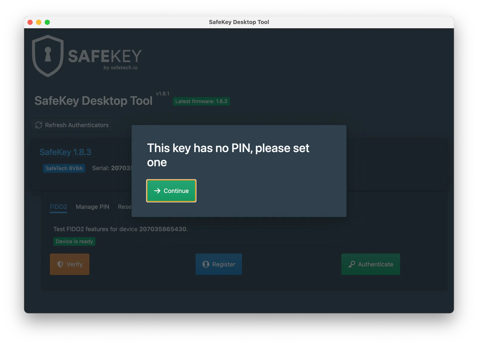This screenshot has height=345, width=478.
Task: Click the Continue button in the PIN dialog
Action: [x=171, y=191]
